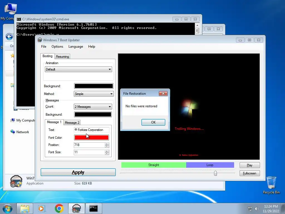This screenshot has height=214, width=285.
Task: Maximize the Windows 7 Boot Updater window
Action: tap(249, 40)
